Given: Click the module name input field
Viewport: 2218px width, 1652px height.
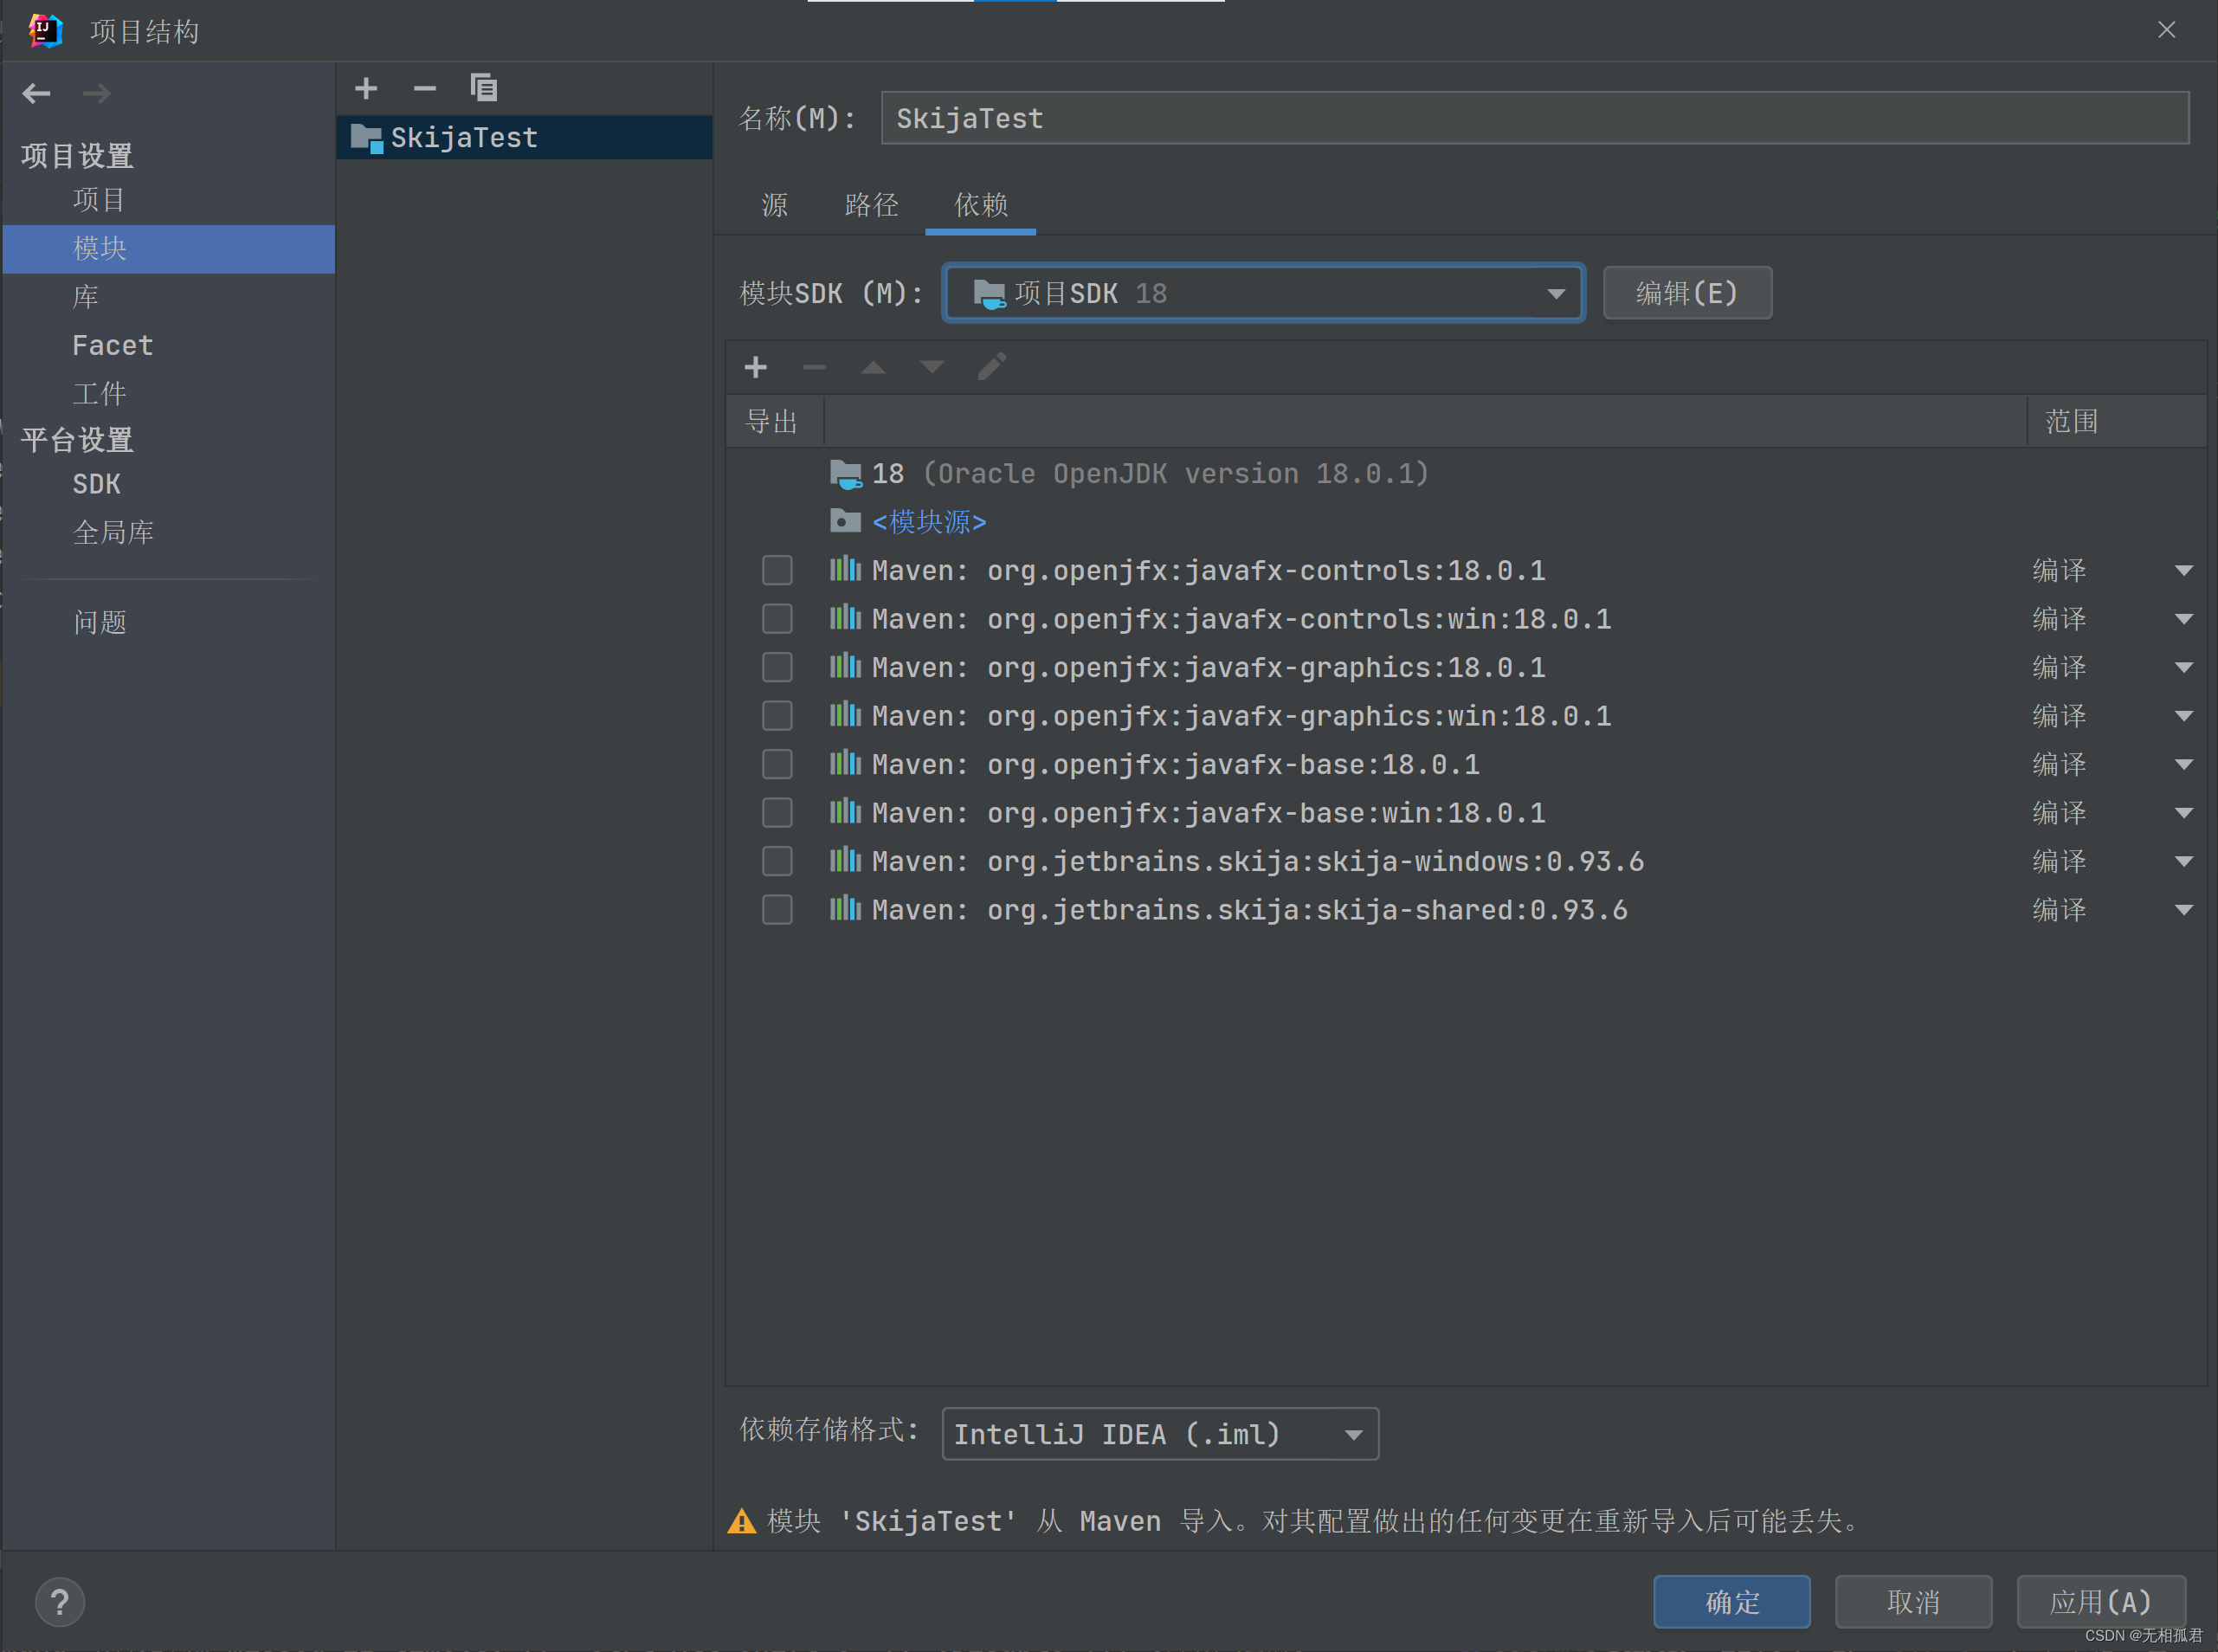Looking at the screenshot, I should 1534,118.
